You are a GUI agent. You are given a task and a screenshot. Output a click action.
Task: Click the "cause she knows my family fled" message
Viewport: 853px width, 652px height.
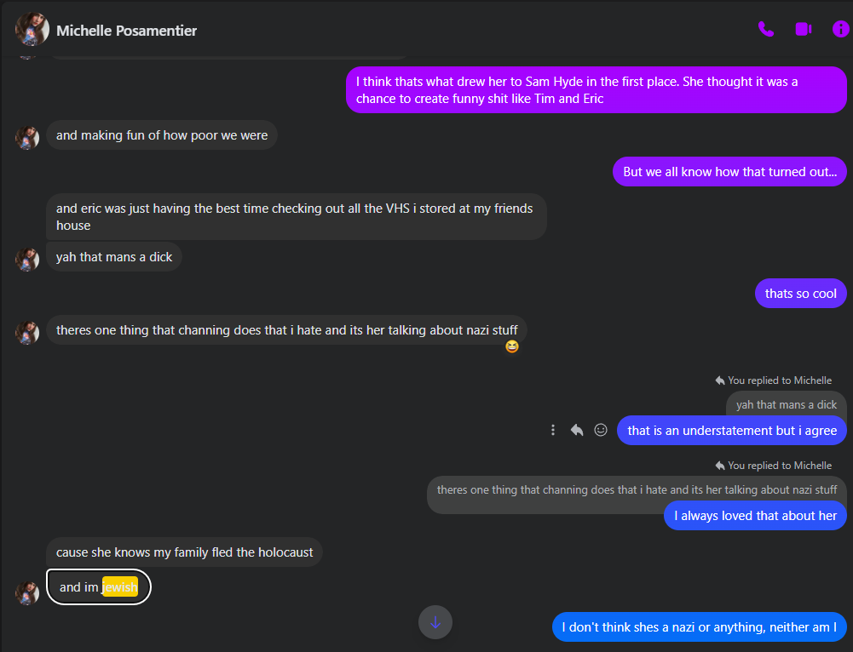(184, 552)
